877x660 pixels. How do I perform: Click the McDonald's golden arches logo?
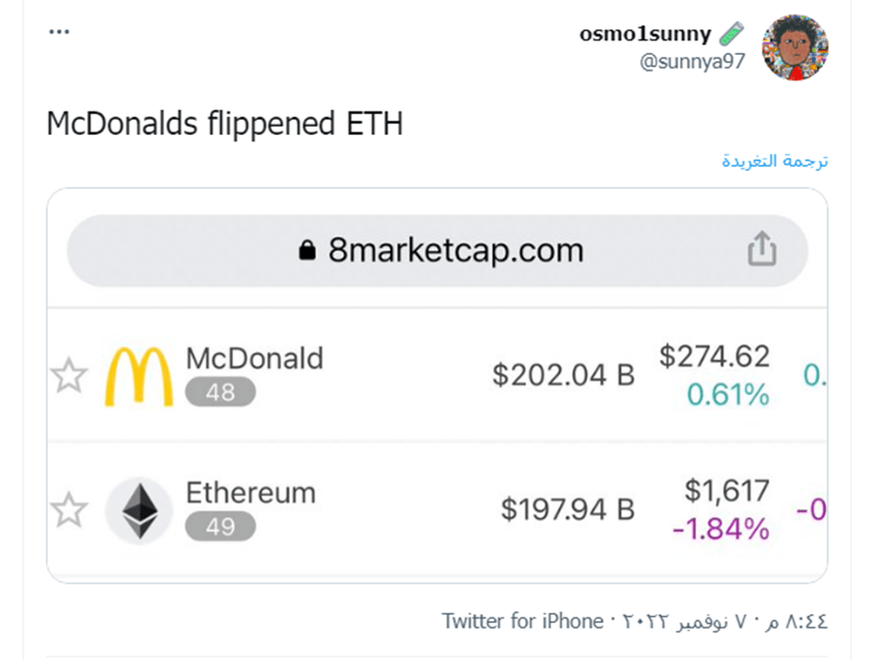pos(139,377)
